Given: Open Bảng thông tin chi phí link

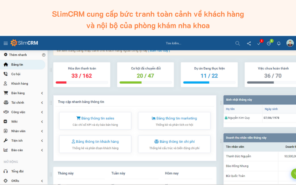Looking at the screenshot, I should [x=174, y=142].
